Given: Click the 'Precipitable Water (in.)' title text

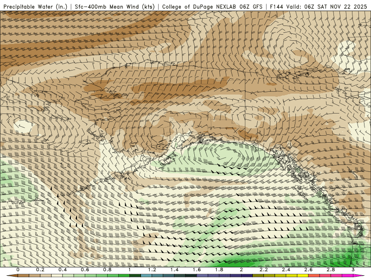Looking at the screenshot, I should click(x=36, y=7).
